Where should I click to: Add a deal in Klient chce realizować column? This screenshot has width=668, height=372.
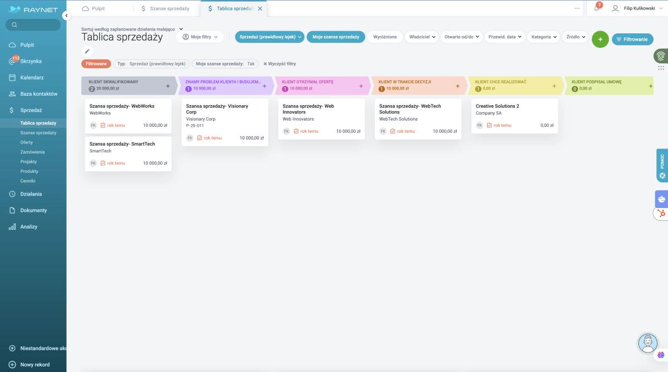pos(554,86)
